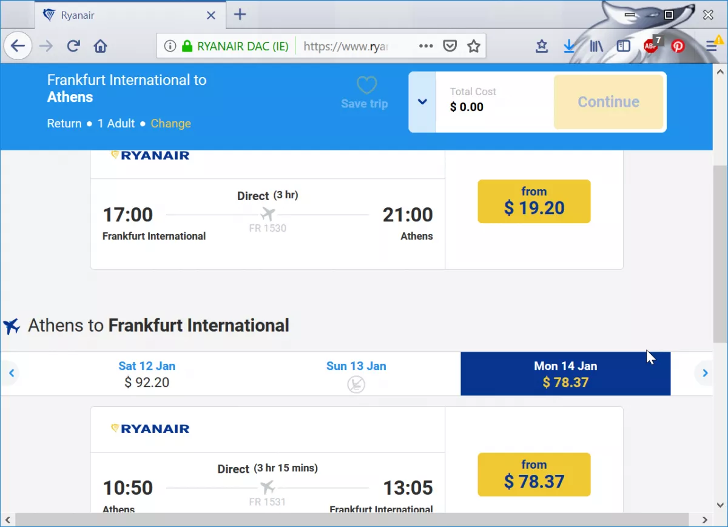This screenshot has width=728, height=527.
Task: Open the Downloads arrow icon
Action: click(x=569, y=46)
